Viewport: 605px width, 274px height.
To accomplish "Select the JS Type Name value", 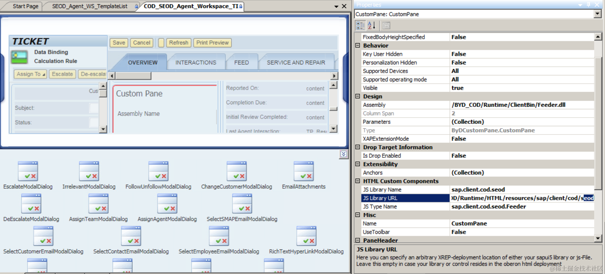I will click(x=522, y=207).
